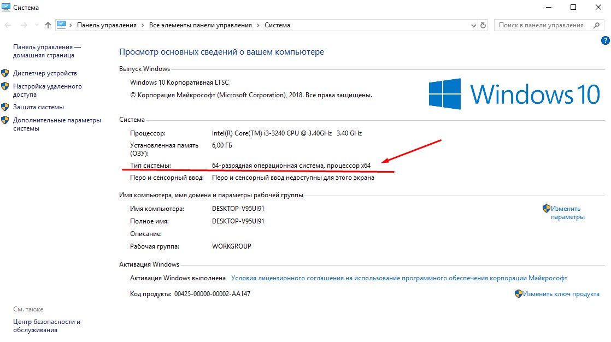Click the 'Тип системы:' label

tap(150, 166)
